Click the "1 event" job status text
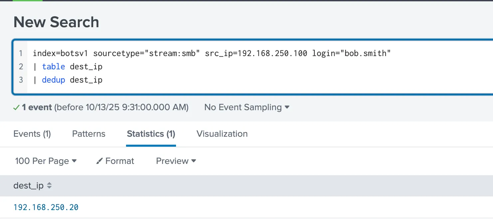 tap(37, 107)
